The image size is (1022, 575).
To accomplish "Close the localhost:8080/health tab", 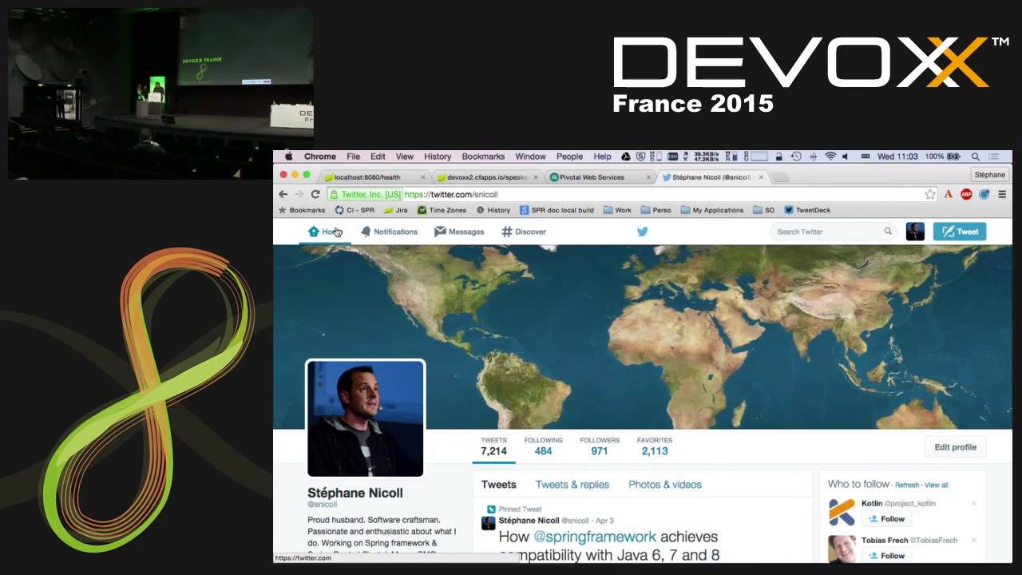I will click(x=422, y=177).
